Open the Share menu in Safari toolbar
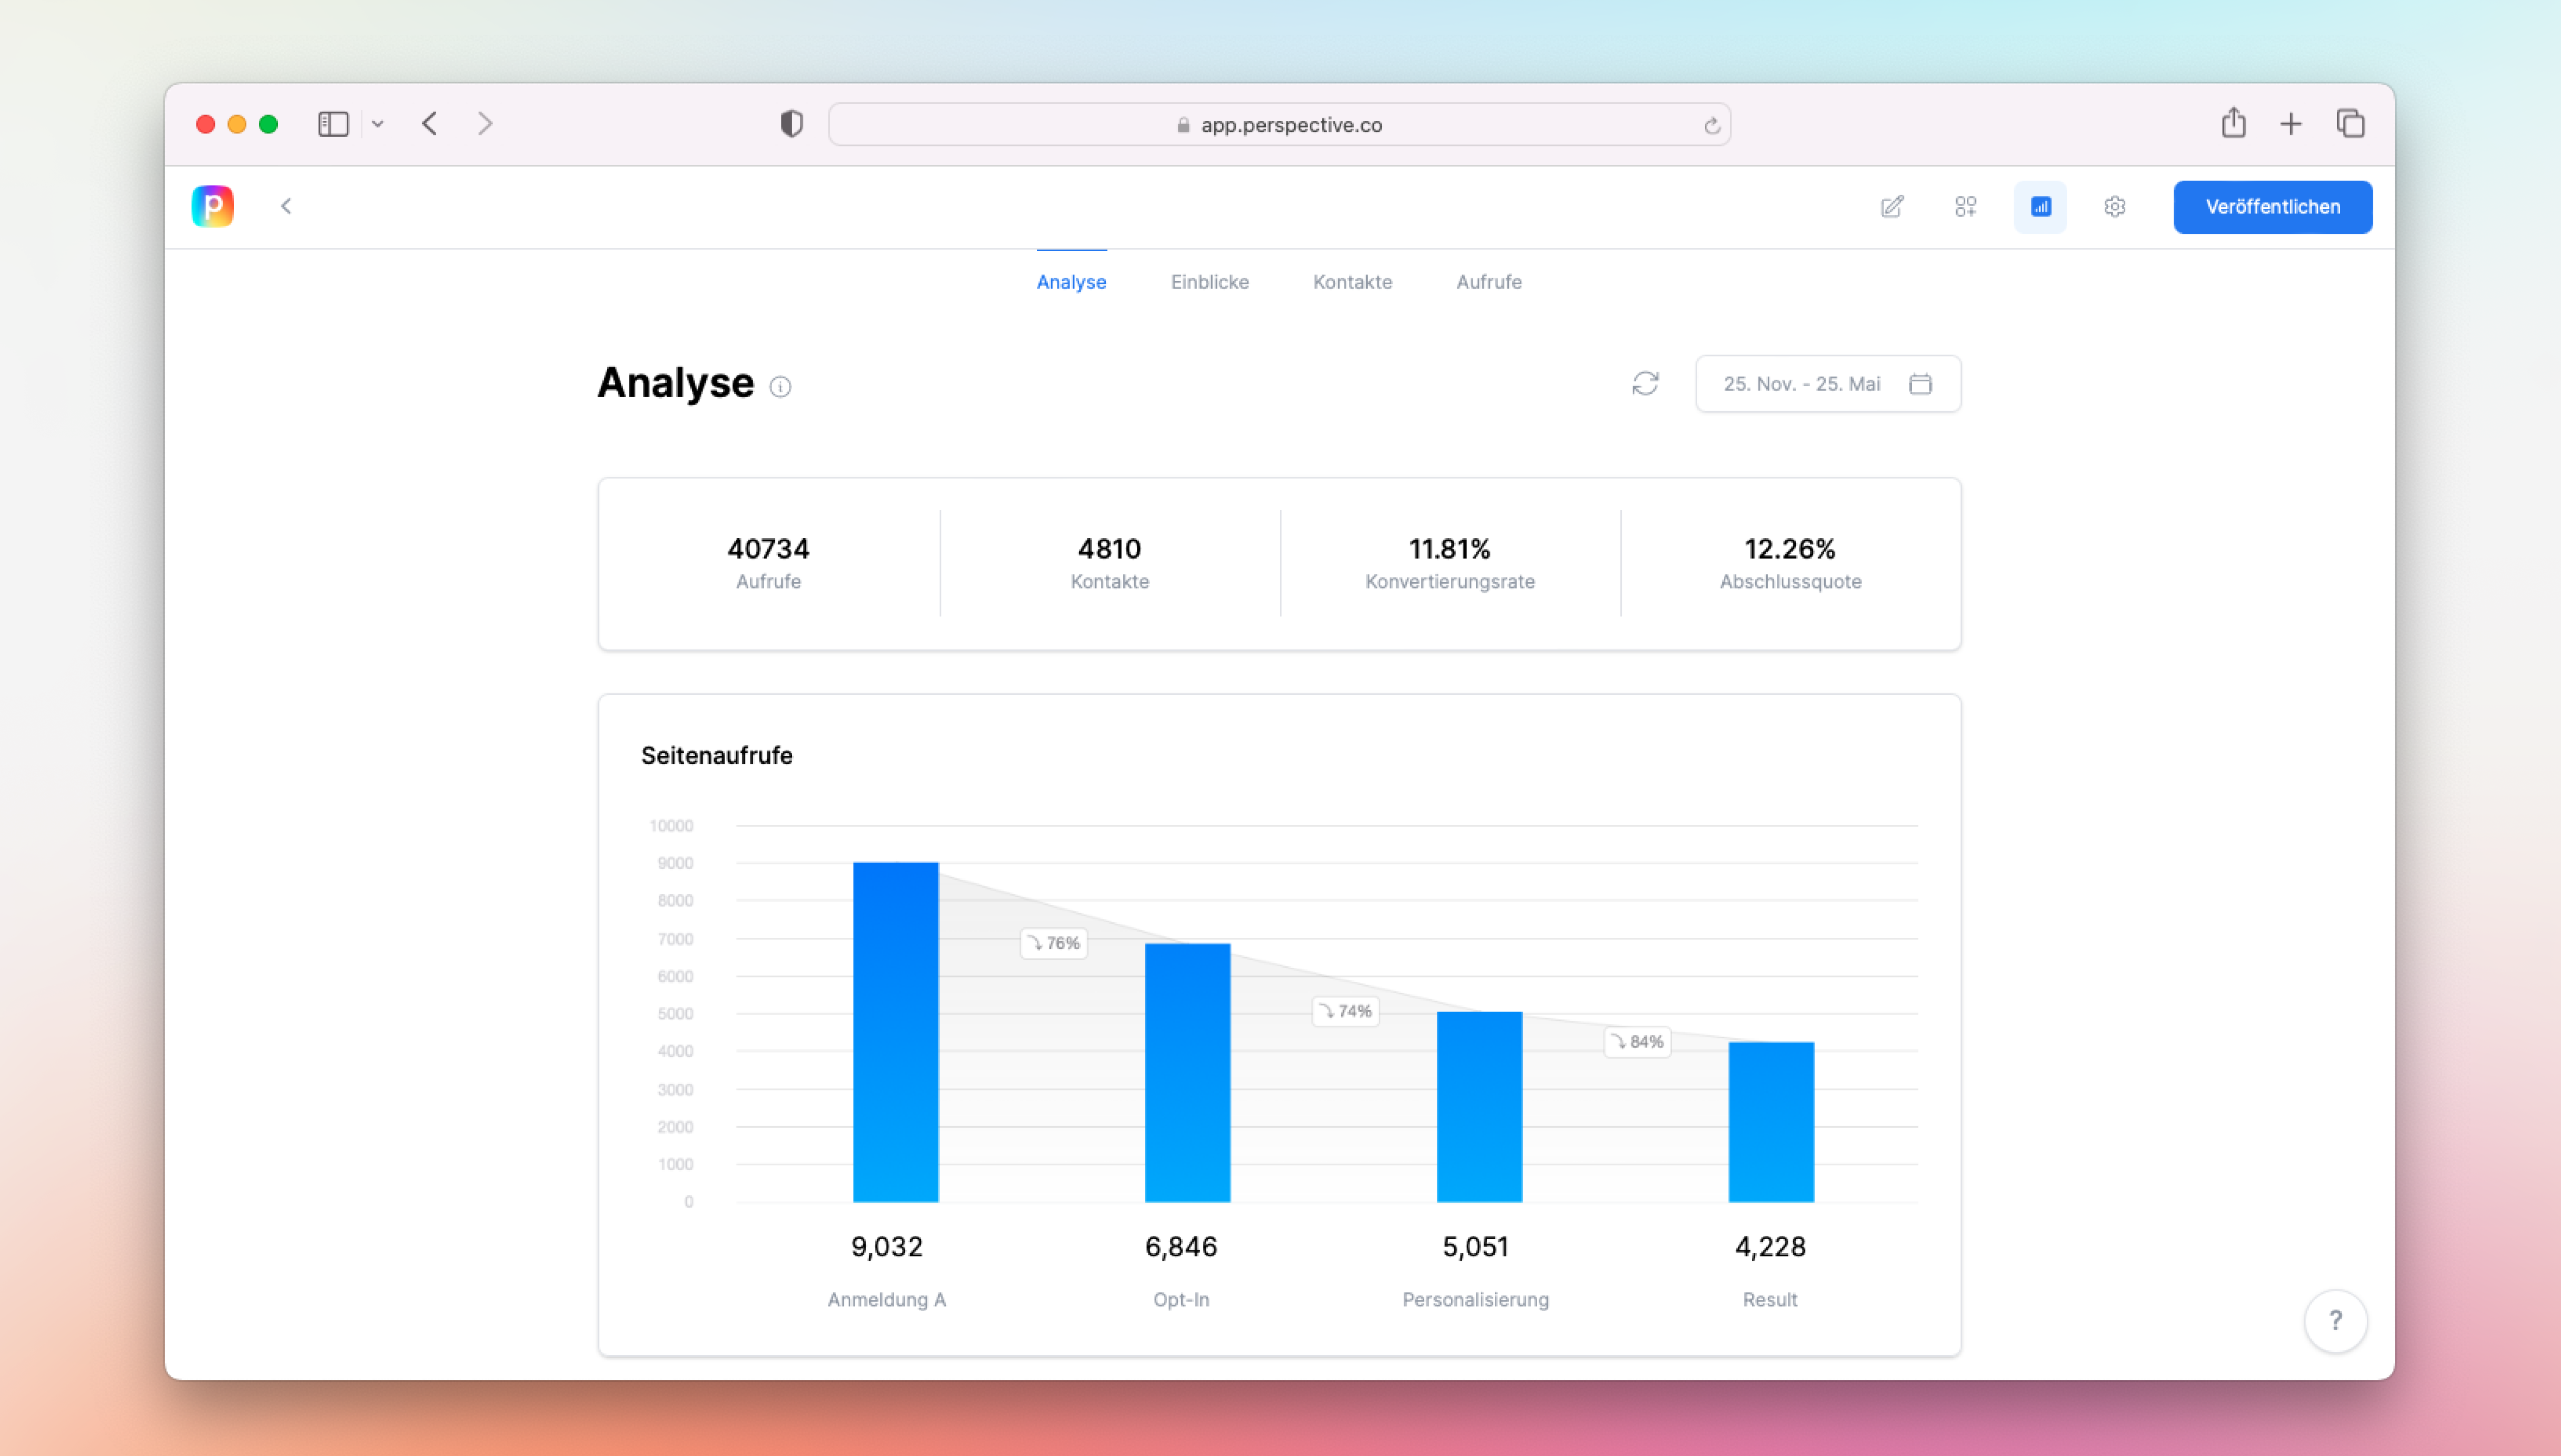Viewport: 2561px width, 1456px height. click(2234, 123)
